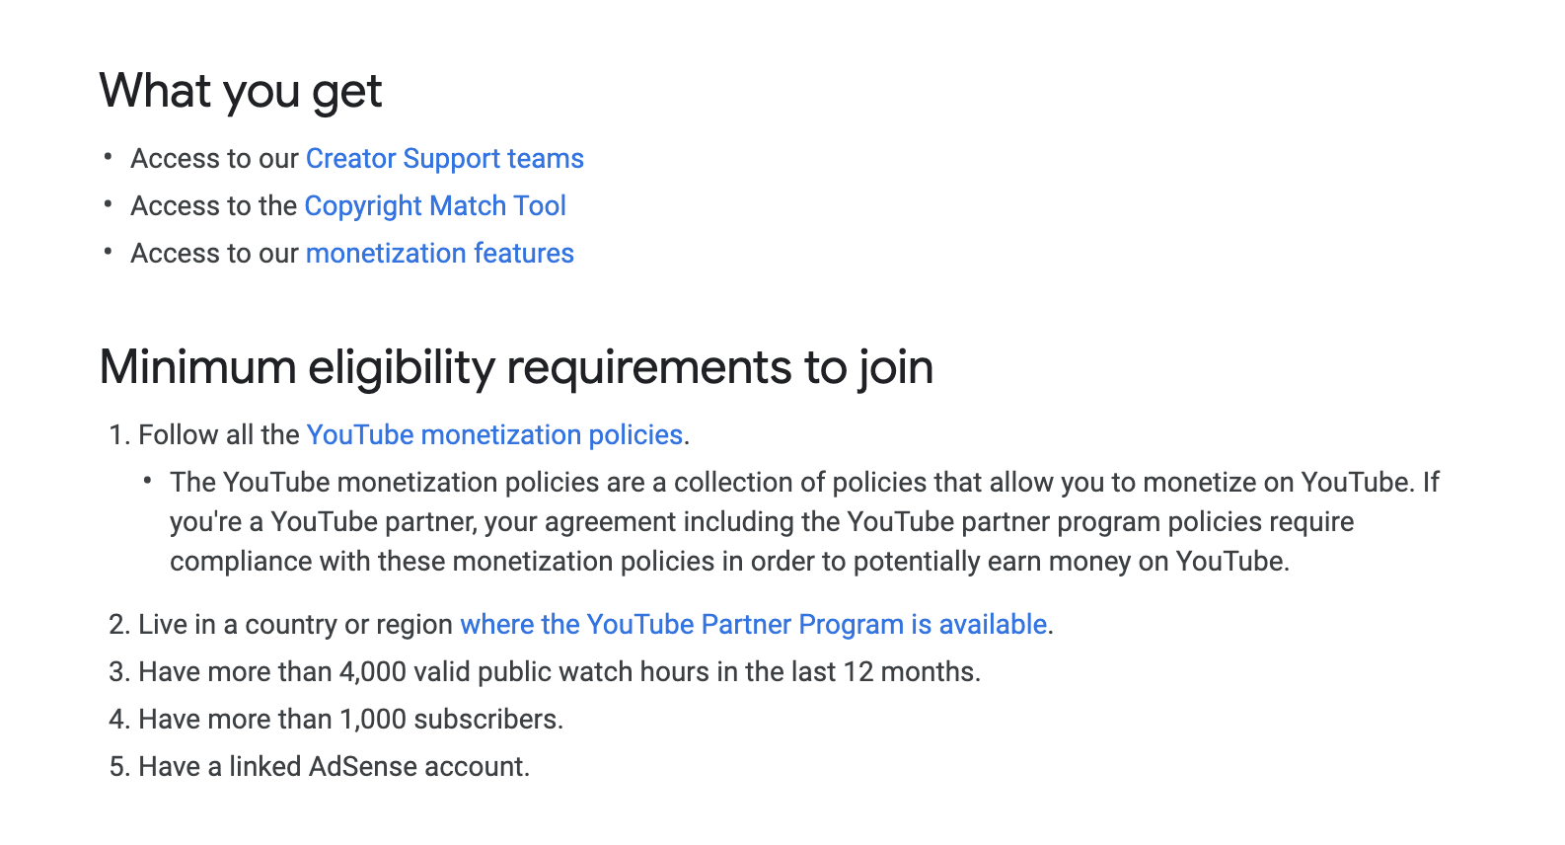Click the linked AdSense account requirement
This screenshot has height=845, width=1565.
pyautogui.click(x=334, y=767)
